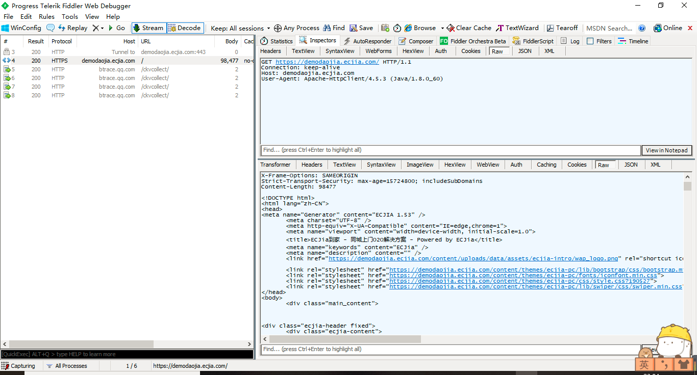Click the QuickExec command input box
Screen dimensions: 697x375
[127, 354]
